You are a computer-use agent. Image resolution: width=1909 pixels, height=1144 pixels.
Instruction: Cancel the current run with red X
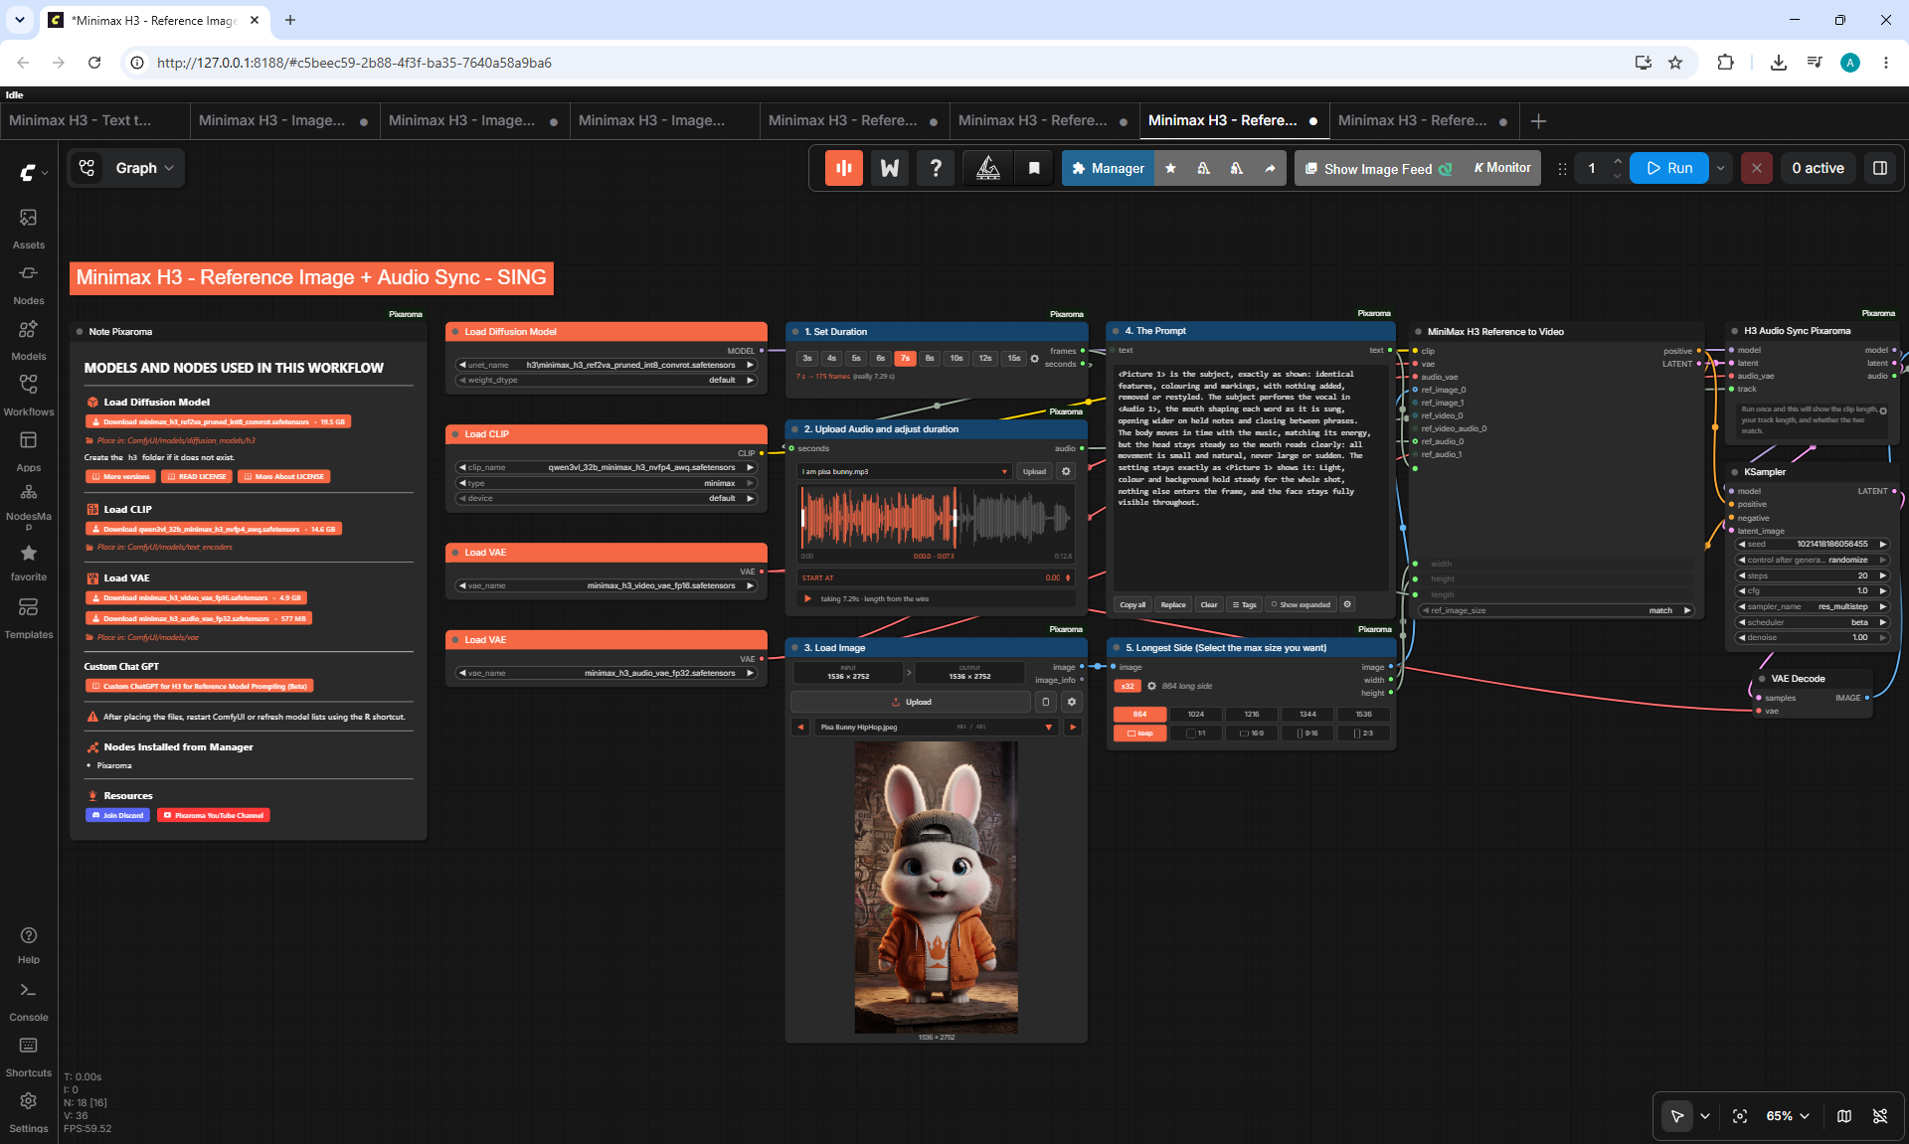1757,168
